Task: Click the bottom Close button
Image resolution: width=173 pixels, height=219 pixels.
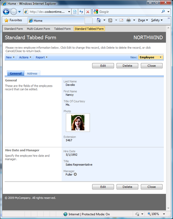Action: (152, 187)
